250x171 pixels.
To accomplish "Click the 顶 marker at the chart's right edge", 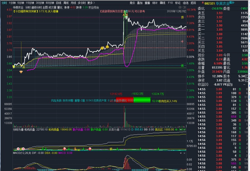I will (182, 18).
